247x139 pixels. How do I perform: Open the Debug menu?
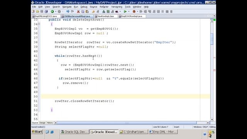click(84, 7)
